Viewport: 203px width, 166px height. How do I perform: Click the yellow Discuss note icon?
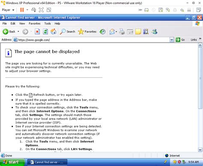pos(138,32)
